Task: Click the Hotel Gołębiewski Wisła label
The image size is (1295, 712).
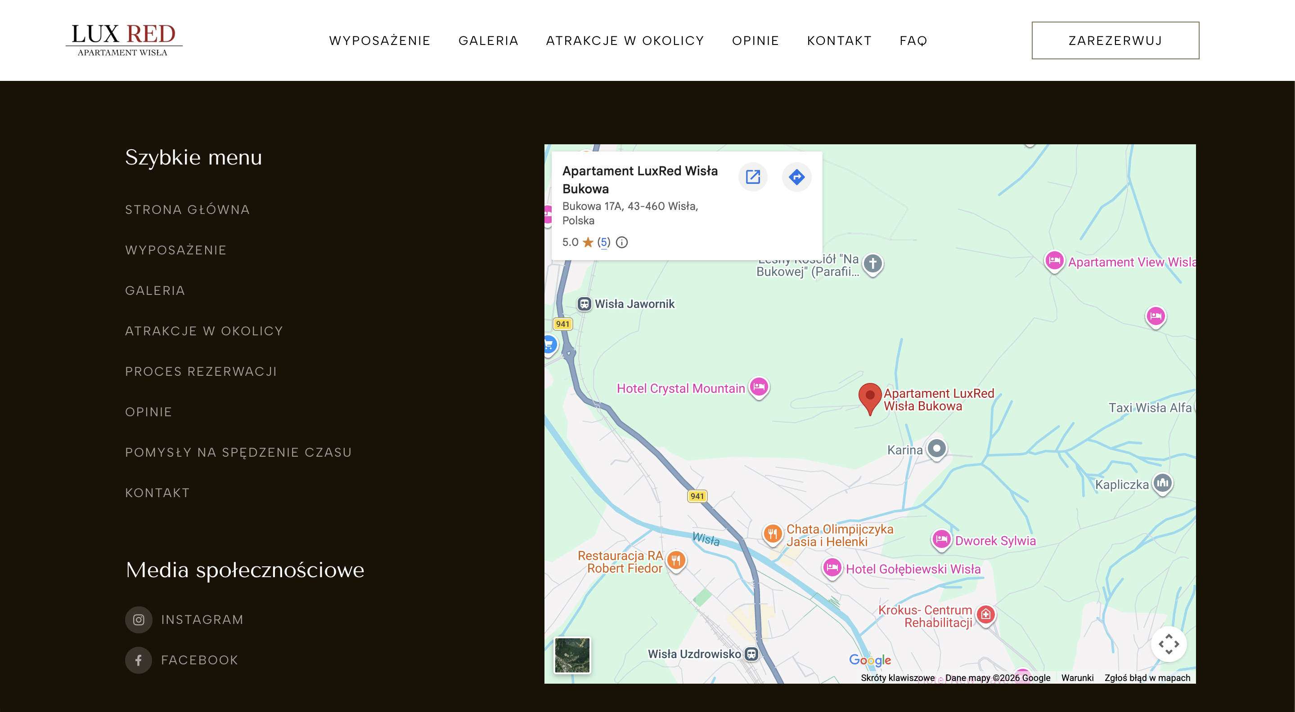Action: tap(913, 569)
